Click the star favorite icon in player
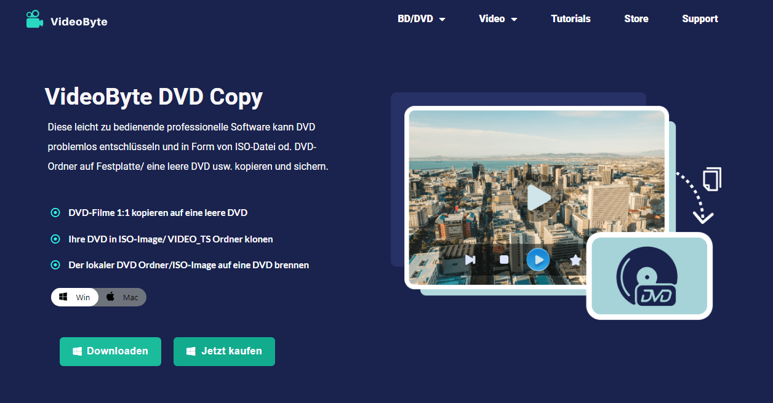The width and height of the screenshot is (773, 403). click(x=575, y=260)
